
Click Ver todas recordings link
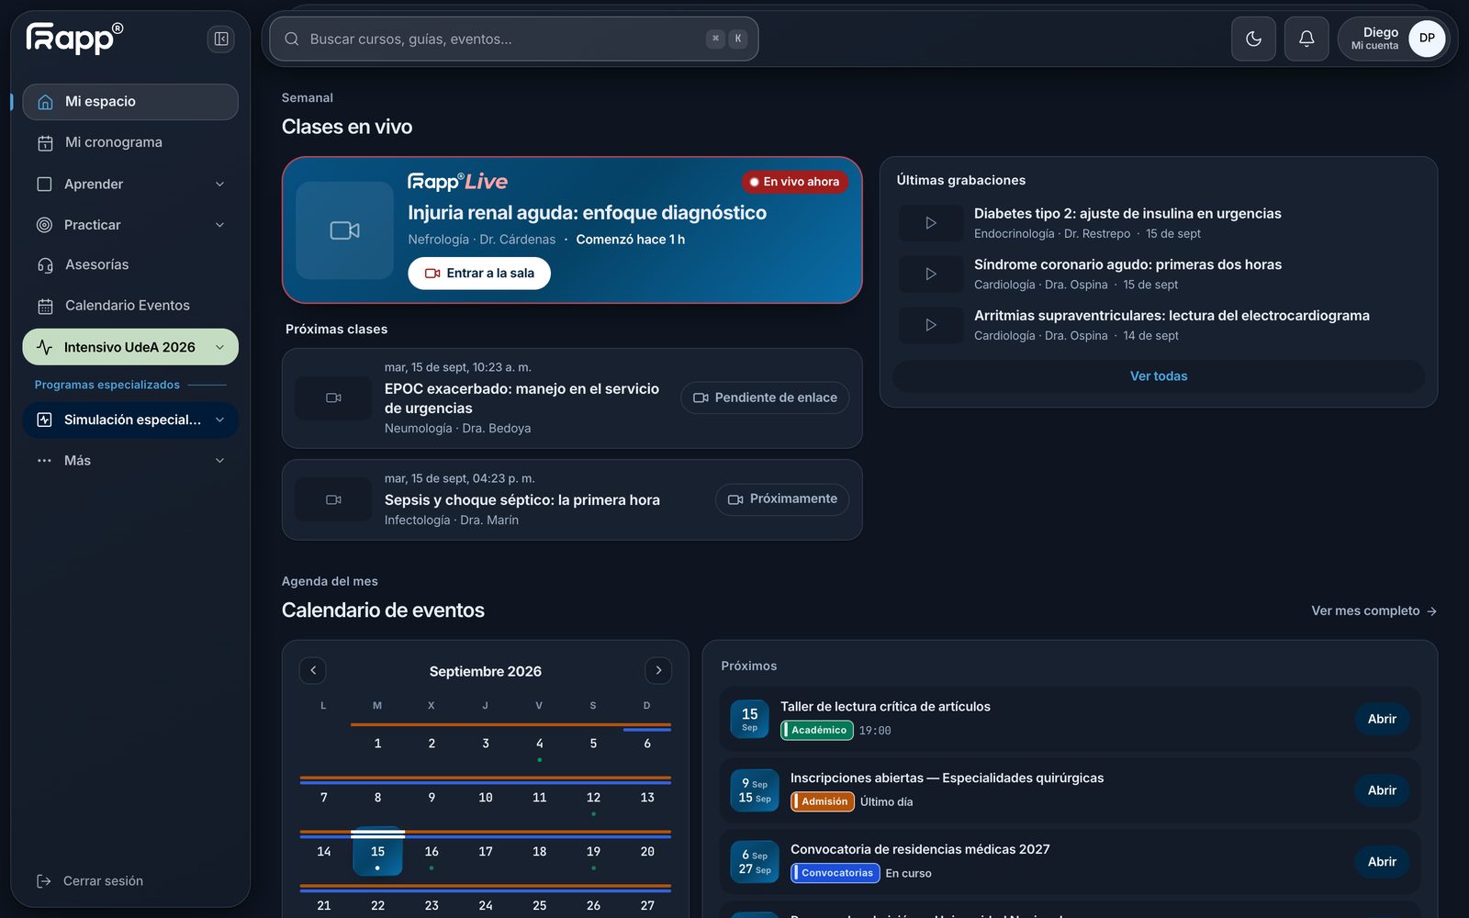[x=1159, y=376]
